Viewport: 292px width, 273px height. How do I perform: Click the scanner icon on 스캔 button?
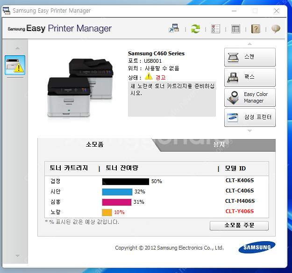pos(233,57)
